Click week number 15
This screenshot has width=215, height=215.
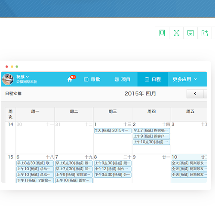coord(11,157)
